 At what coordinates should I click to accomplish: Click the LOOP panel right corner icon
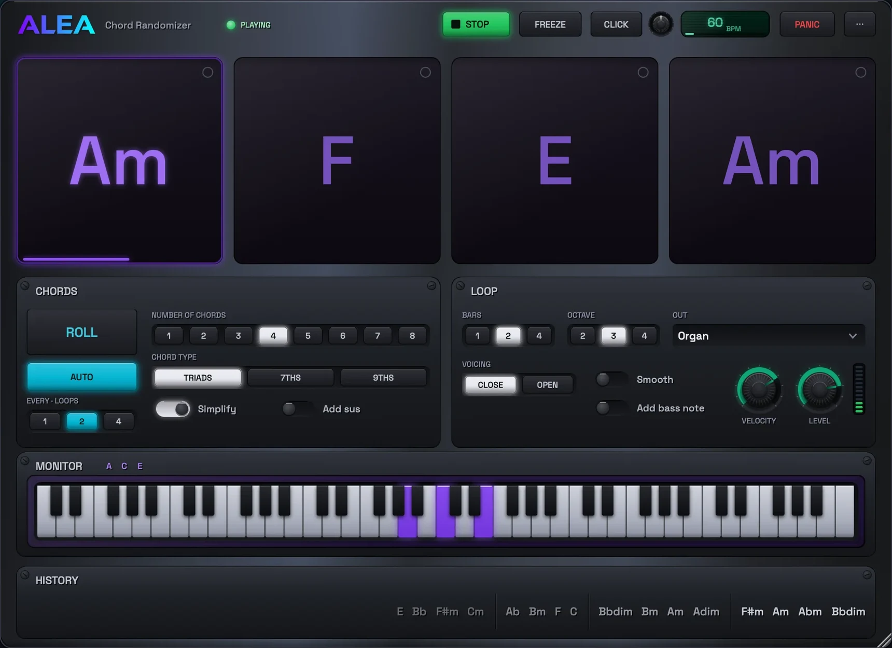pos(867,286)
